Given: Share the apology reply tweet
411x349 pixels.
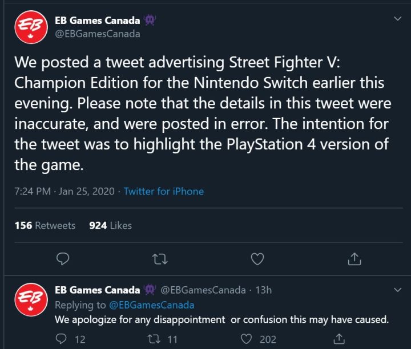Looking at the screenshot, I should point(339,339).
